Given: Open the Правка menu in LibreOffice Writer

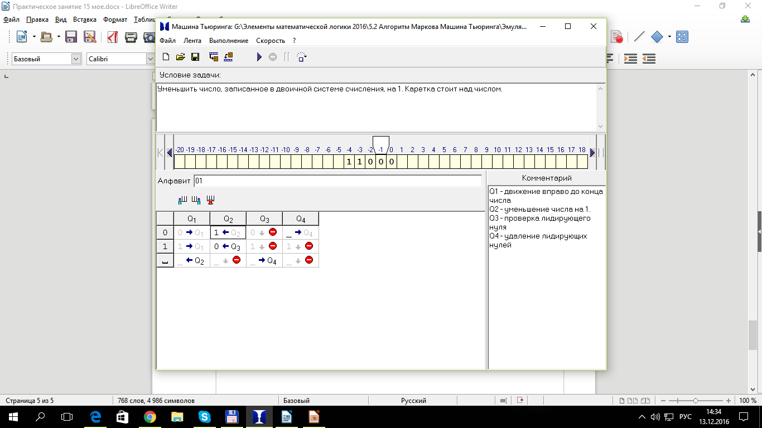Looking at the screenshot, I should [37, 20].
